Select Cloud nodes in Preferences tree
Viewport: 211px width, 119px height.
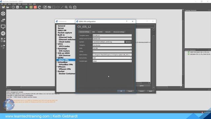point(65,42)
